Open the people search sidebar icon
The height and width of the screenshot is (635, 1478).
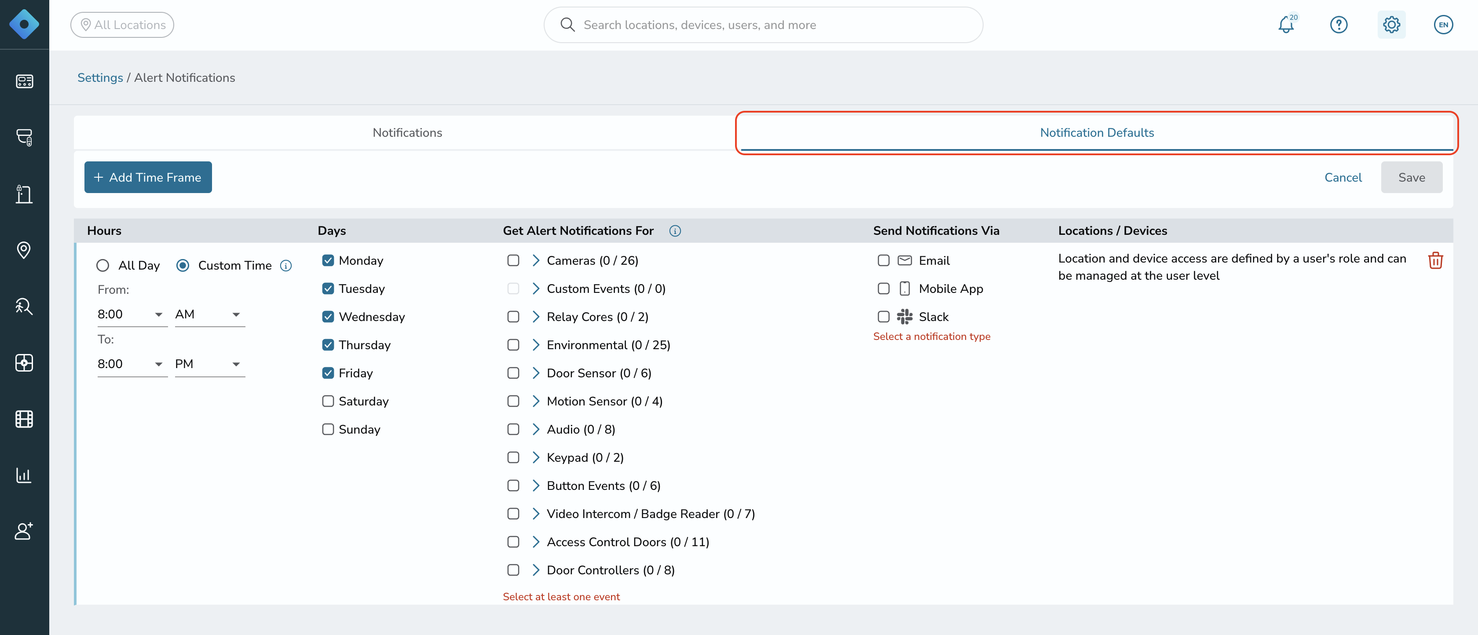click(x=24, y=307)
